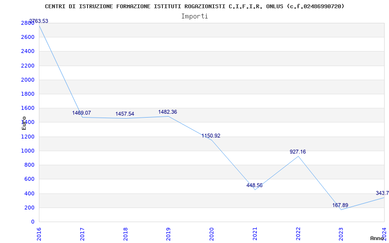This screenshot has height=243, width=389.
Task: Select the 2023 x-axis label
Action: 341,234
